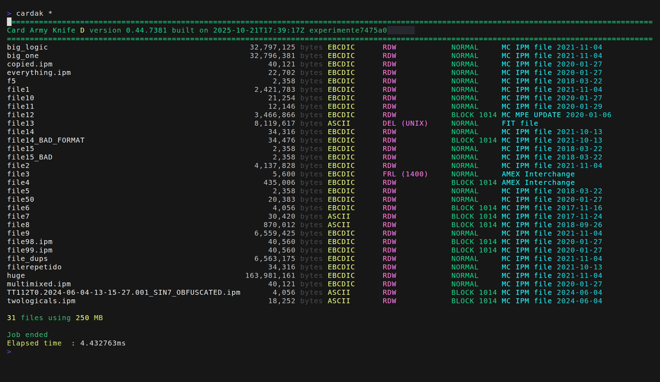Click the big_logic filename
This screenshot has width=660, height=382.
coord(27,47)
